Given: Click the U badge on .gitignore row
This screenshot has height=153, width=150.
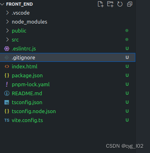Looking at the screenshot, I should (x=127, y=57).
